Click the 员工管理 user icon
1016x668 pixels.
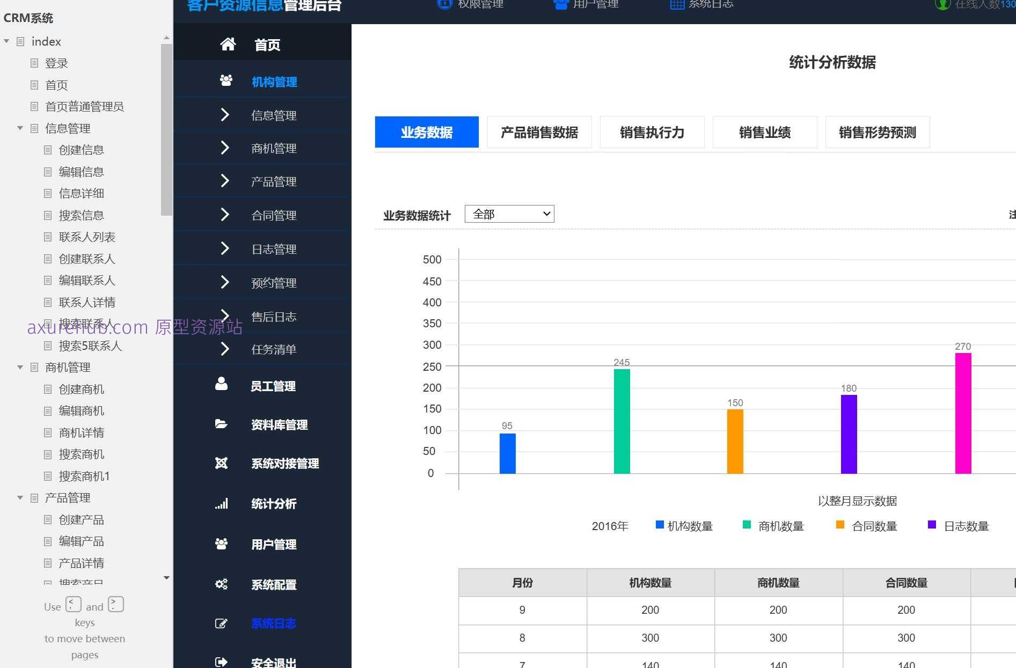(x=222, y=384)
